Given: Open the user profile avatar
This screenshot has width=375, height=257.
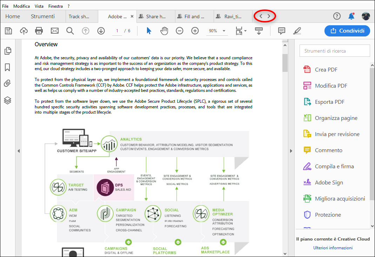Looking at the screenshot, I should click(366, 16).
